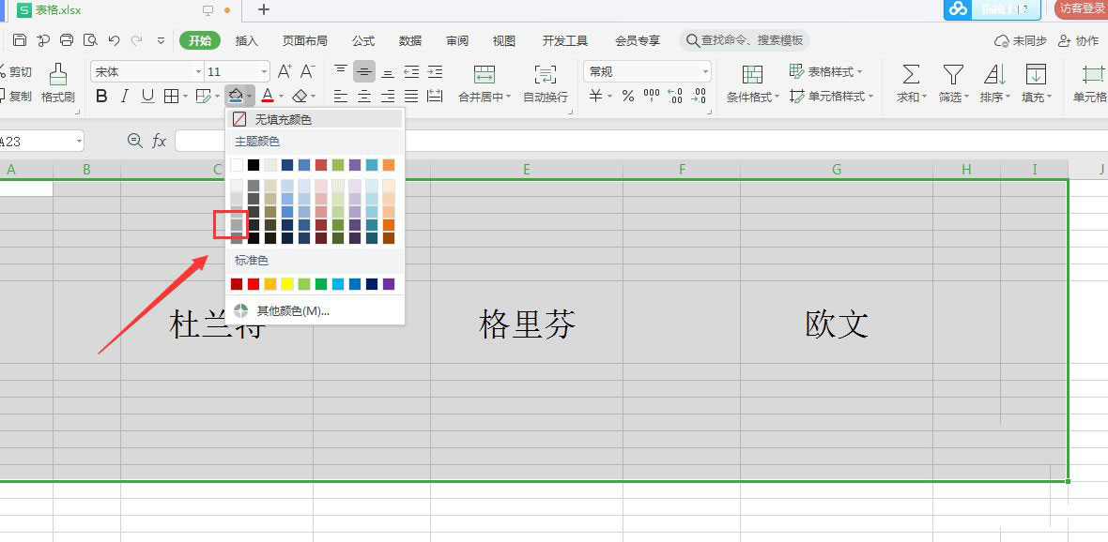Toggle Bold formatting
1108x542 pixels.
pyautogui.click(x=101, y=96)
